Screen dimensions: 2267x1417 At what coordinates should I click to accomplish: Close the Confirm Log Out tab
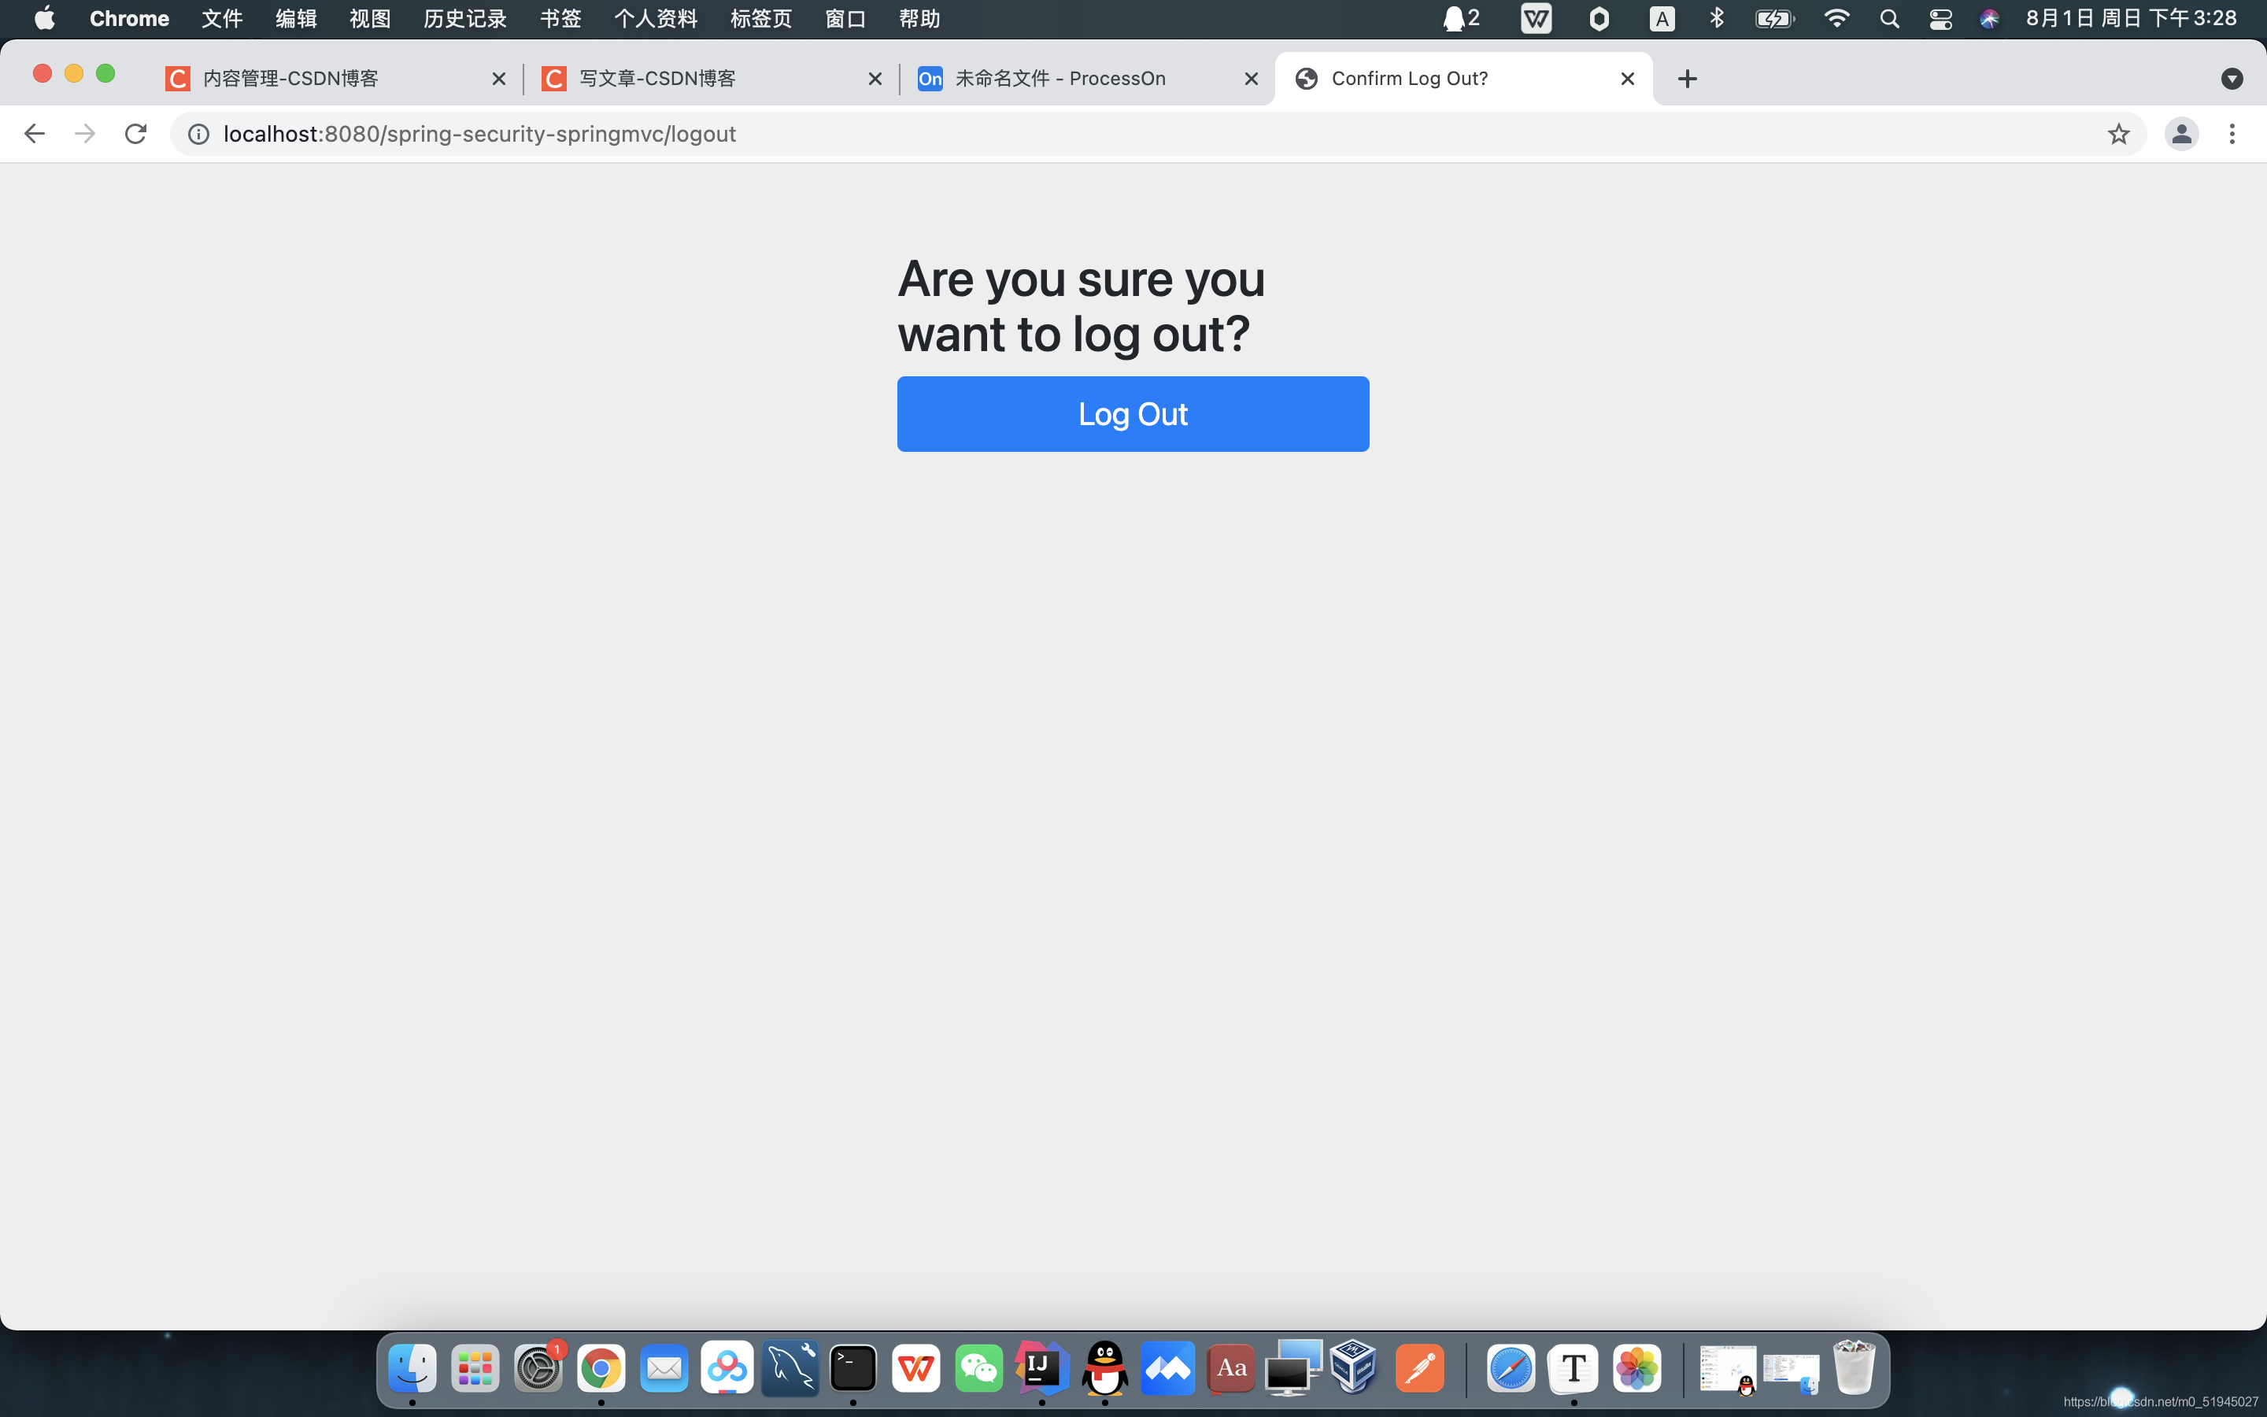[x=1627, y=79]
